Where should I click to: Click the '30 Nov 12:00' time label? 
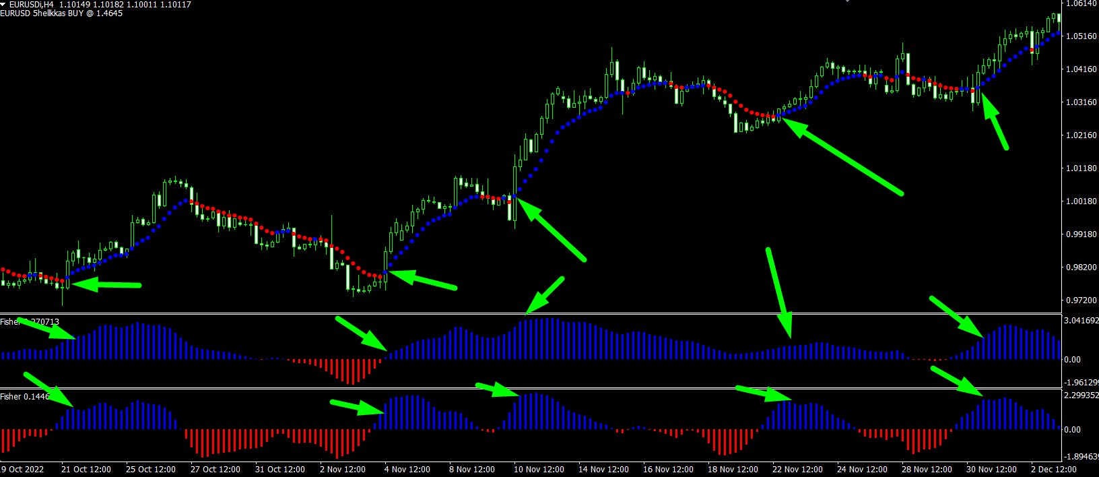pos(991,470)
